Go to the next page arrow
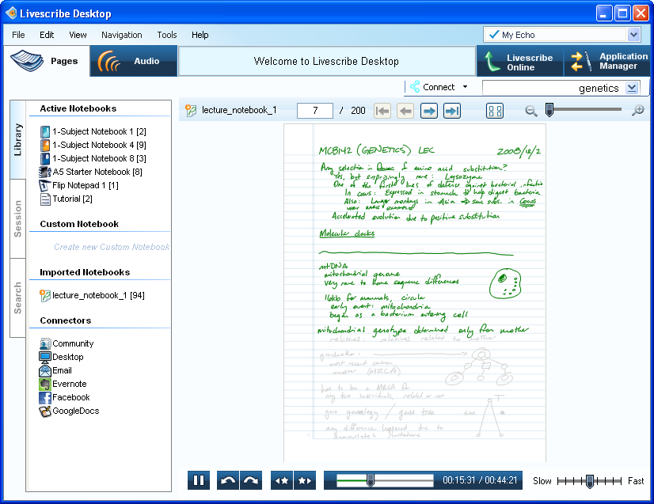Viewport: 654px width, 504px height. click(x=428, y=111)
